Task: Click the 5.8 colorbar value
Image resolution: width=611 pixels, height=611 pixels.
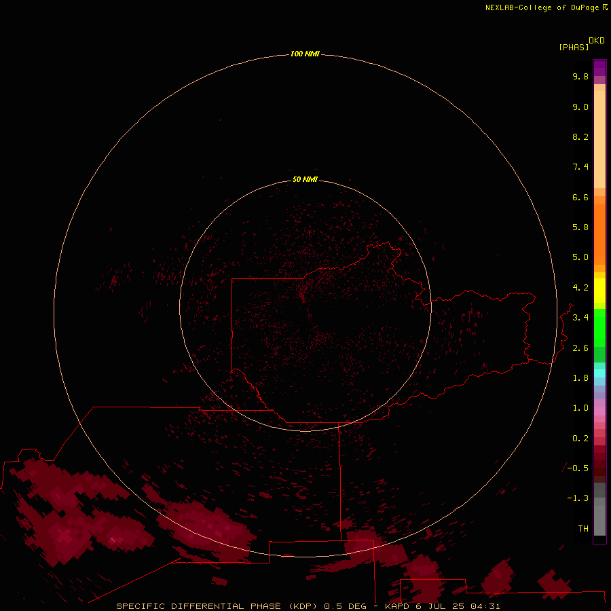Action: (580, 227)
